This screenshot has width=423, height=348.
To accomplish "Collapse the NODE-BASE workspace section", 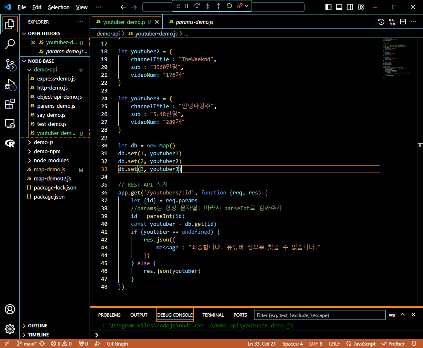I will 55,61.
